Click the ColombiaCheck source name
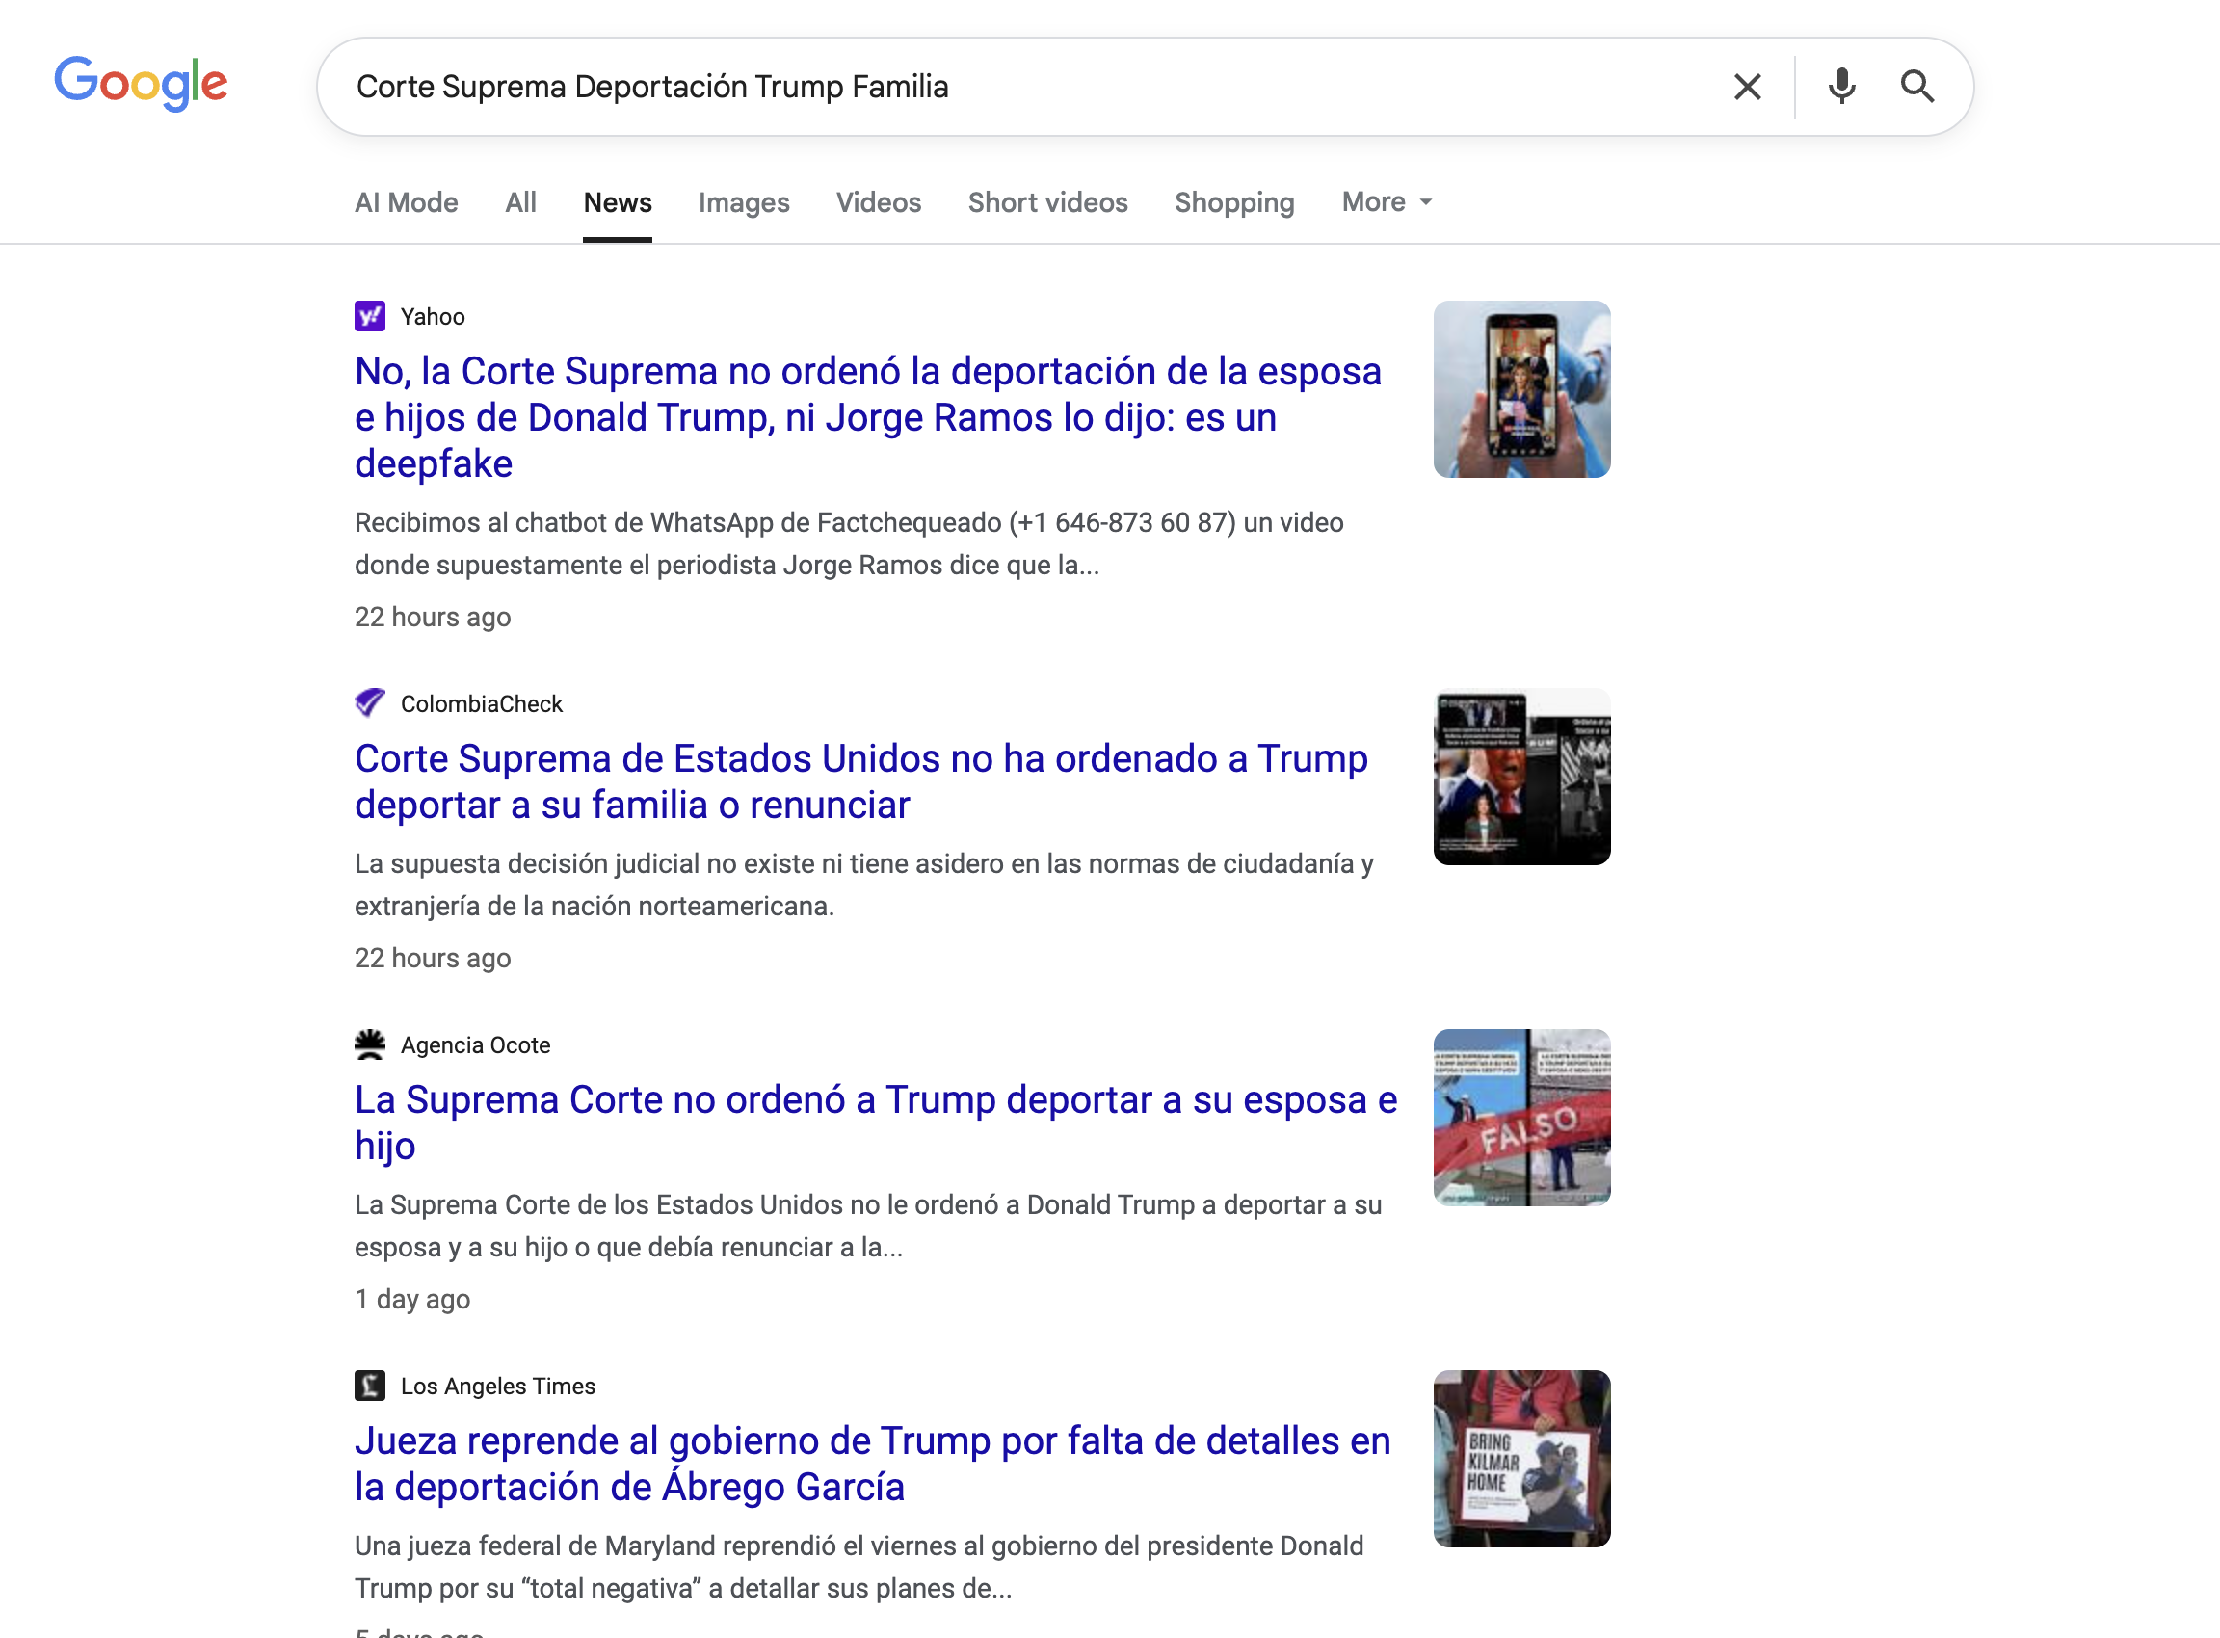This screenshot has width=2220, height=1638. tap(481, 703)
